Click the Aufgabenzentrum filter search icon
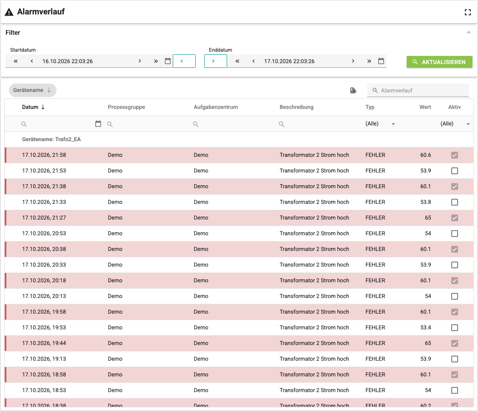The height and width of the screenshot is (412, 478). coord(196,124)
